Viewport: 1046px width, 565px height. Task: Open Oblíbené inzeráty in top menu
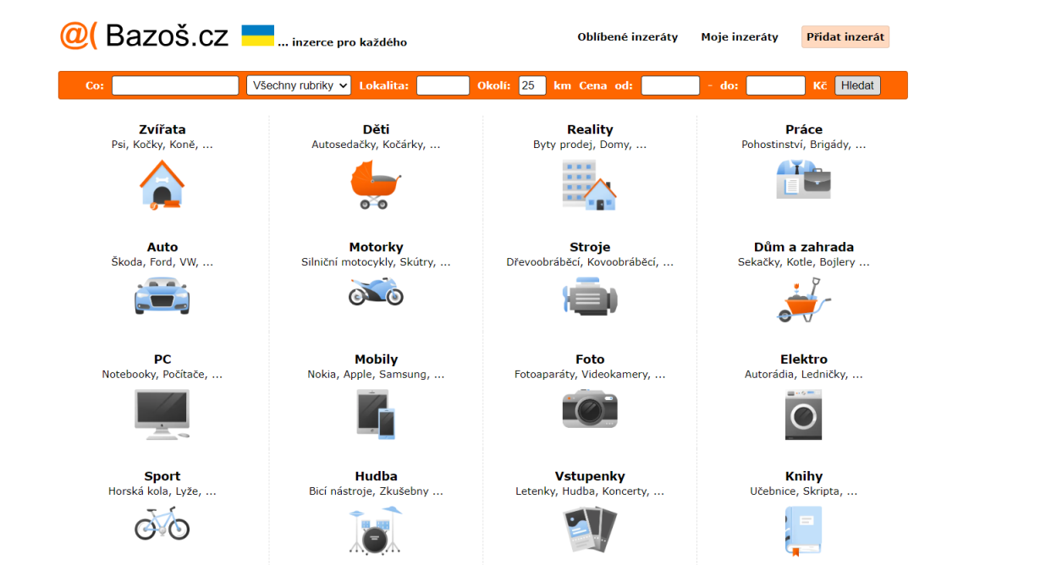coord(627,37)
